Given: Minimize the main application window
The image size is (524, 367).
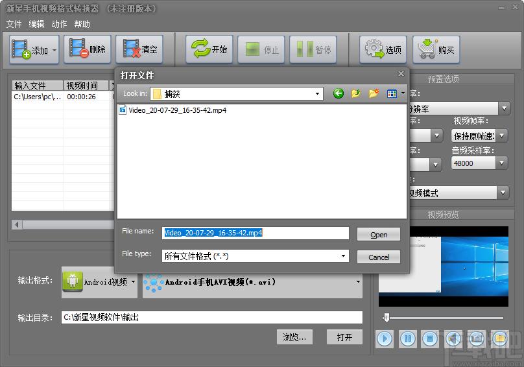Looking at the screenshot, I should pyautogui.click(x=501, y=8).
